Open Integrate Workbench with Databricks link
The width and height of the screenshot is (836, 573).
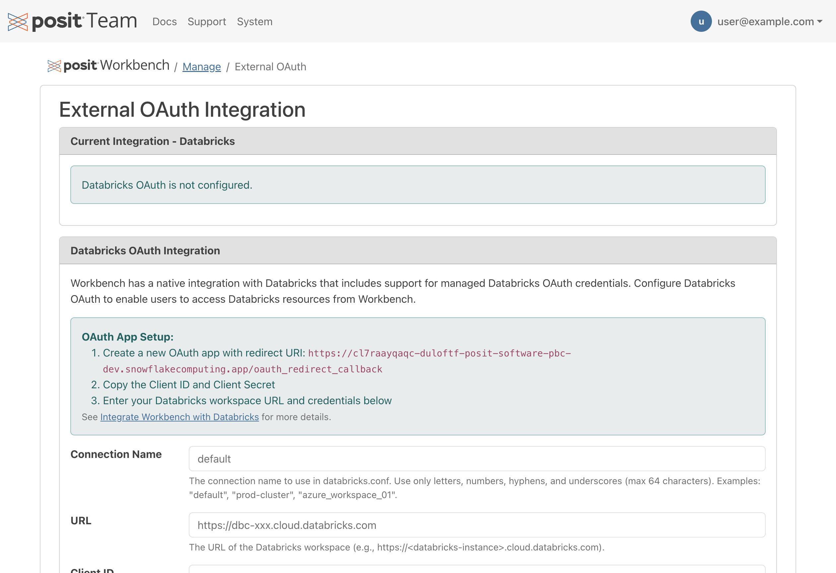point(179,417)
